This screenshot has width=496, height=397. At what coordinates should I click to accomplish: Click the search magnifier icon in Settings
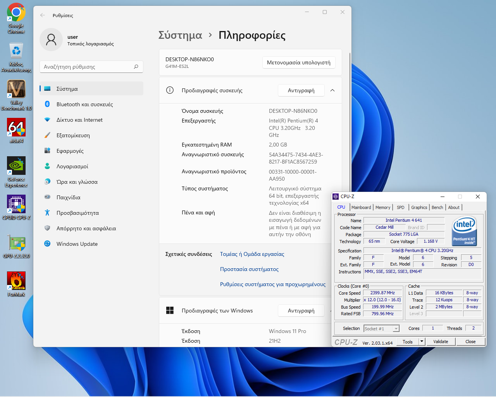tap(136, 67)
